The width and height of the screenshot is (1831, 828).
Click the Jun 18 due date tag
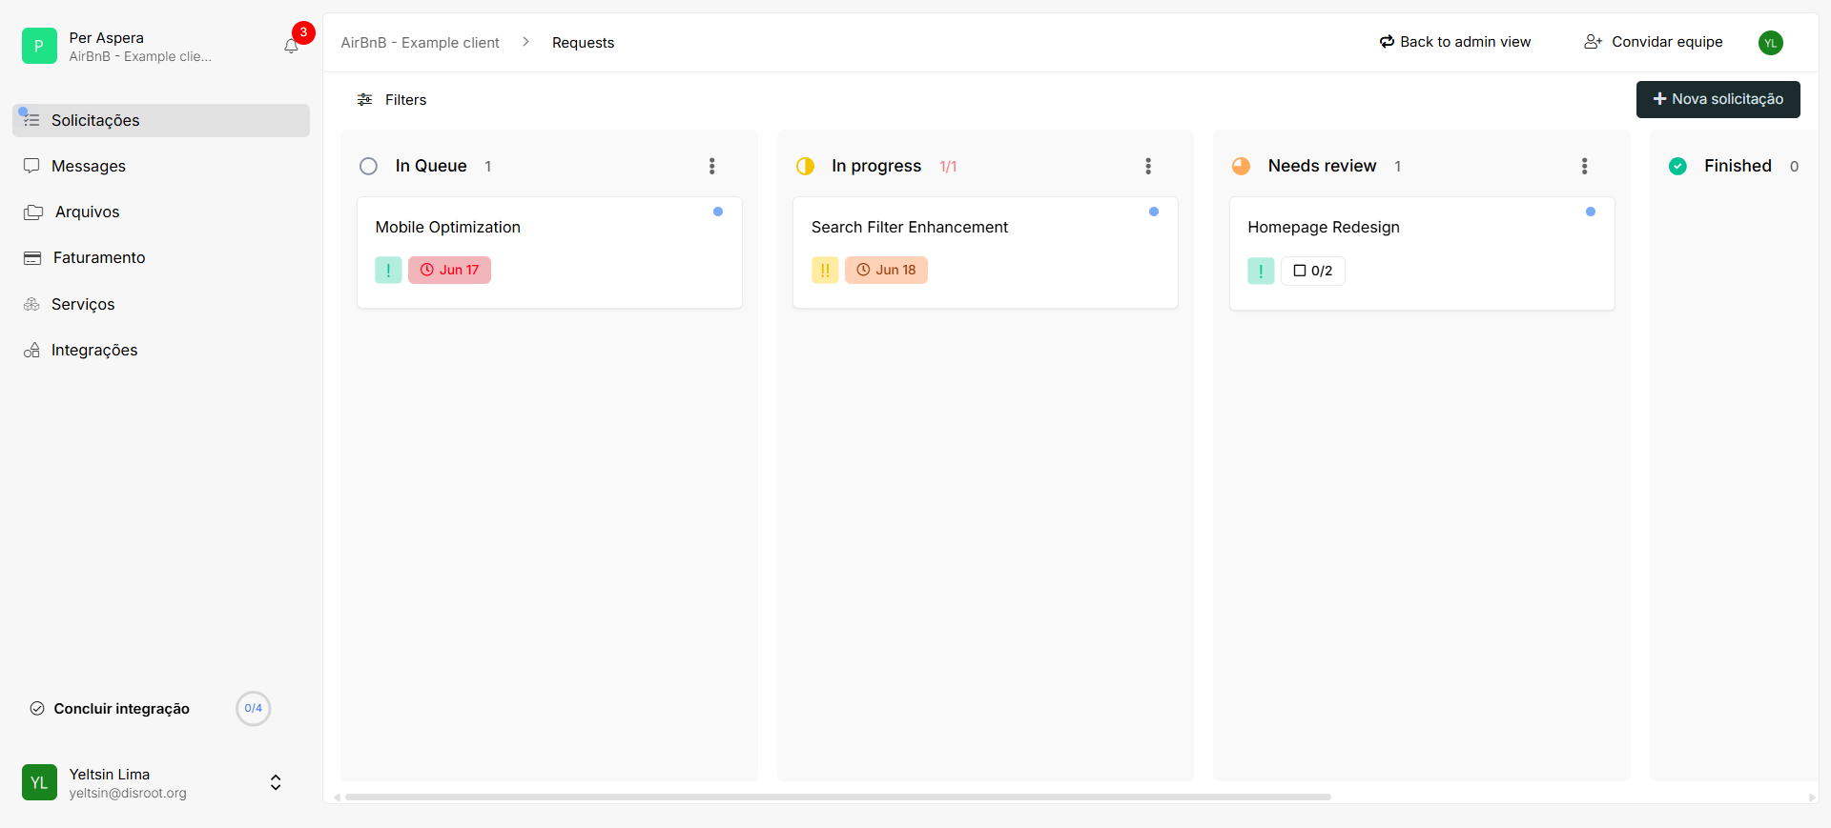886,270
